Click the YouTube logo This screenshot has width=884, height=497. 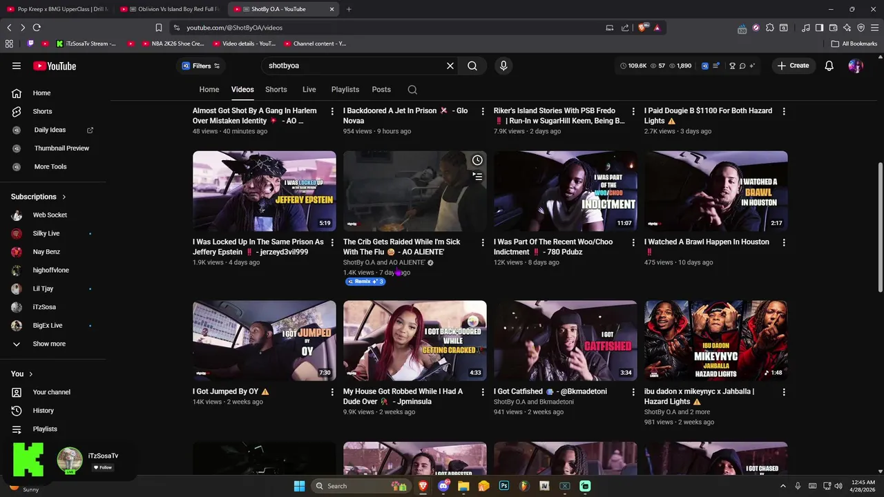pos(55,66)
